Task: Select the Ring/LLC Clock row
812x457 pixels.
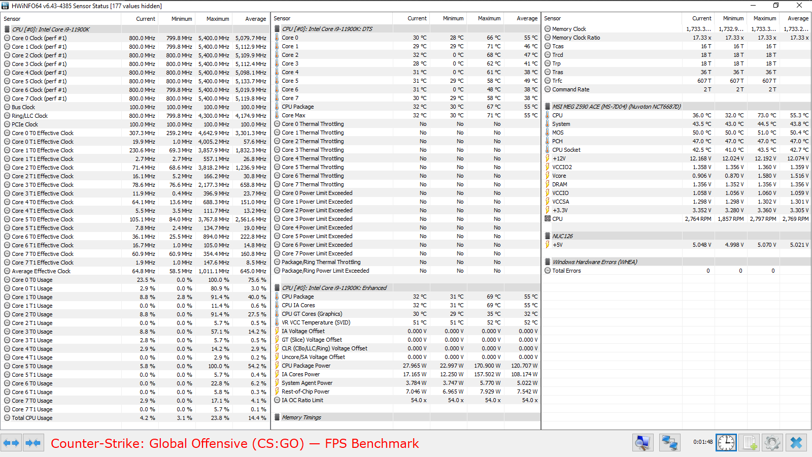Action: pos(136,116)
